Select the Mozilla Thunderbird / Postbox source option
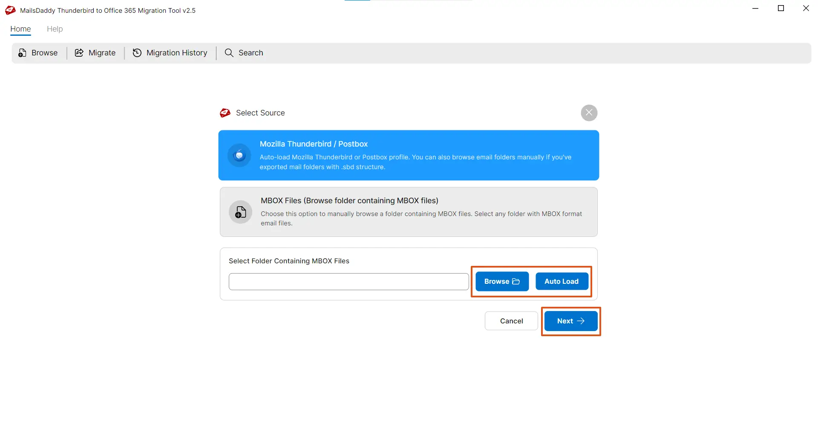The height and width of the screenshot is (438, 818). (409, 155)
